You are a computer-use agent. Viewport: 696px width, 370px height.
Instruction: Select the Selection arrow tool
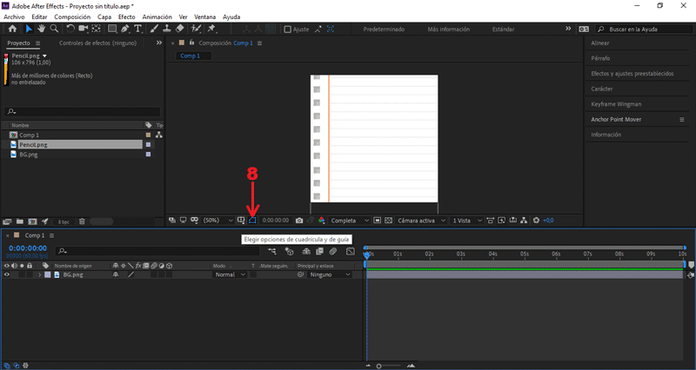(x=29, y=29)
